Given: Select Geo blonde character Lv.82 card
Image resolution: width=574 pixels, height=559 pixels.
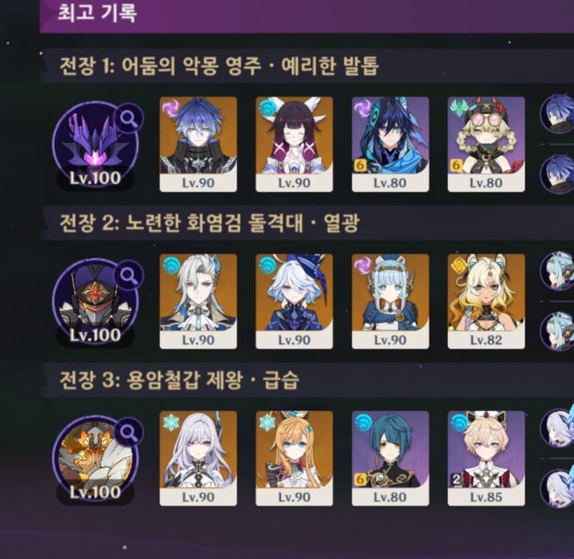Looking at the screenshot, I should tap(486, 302).
